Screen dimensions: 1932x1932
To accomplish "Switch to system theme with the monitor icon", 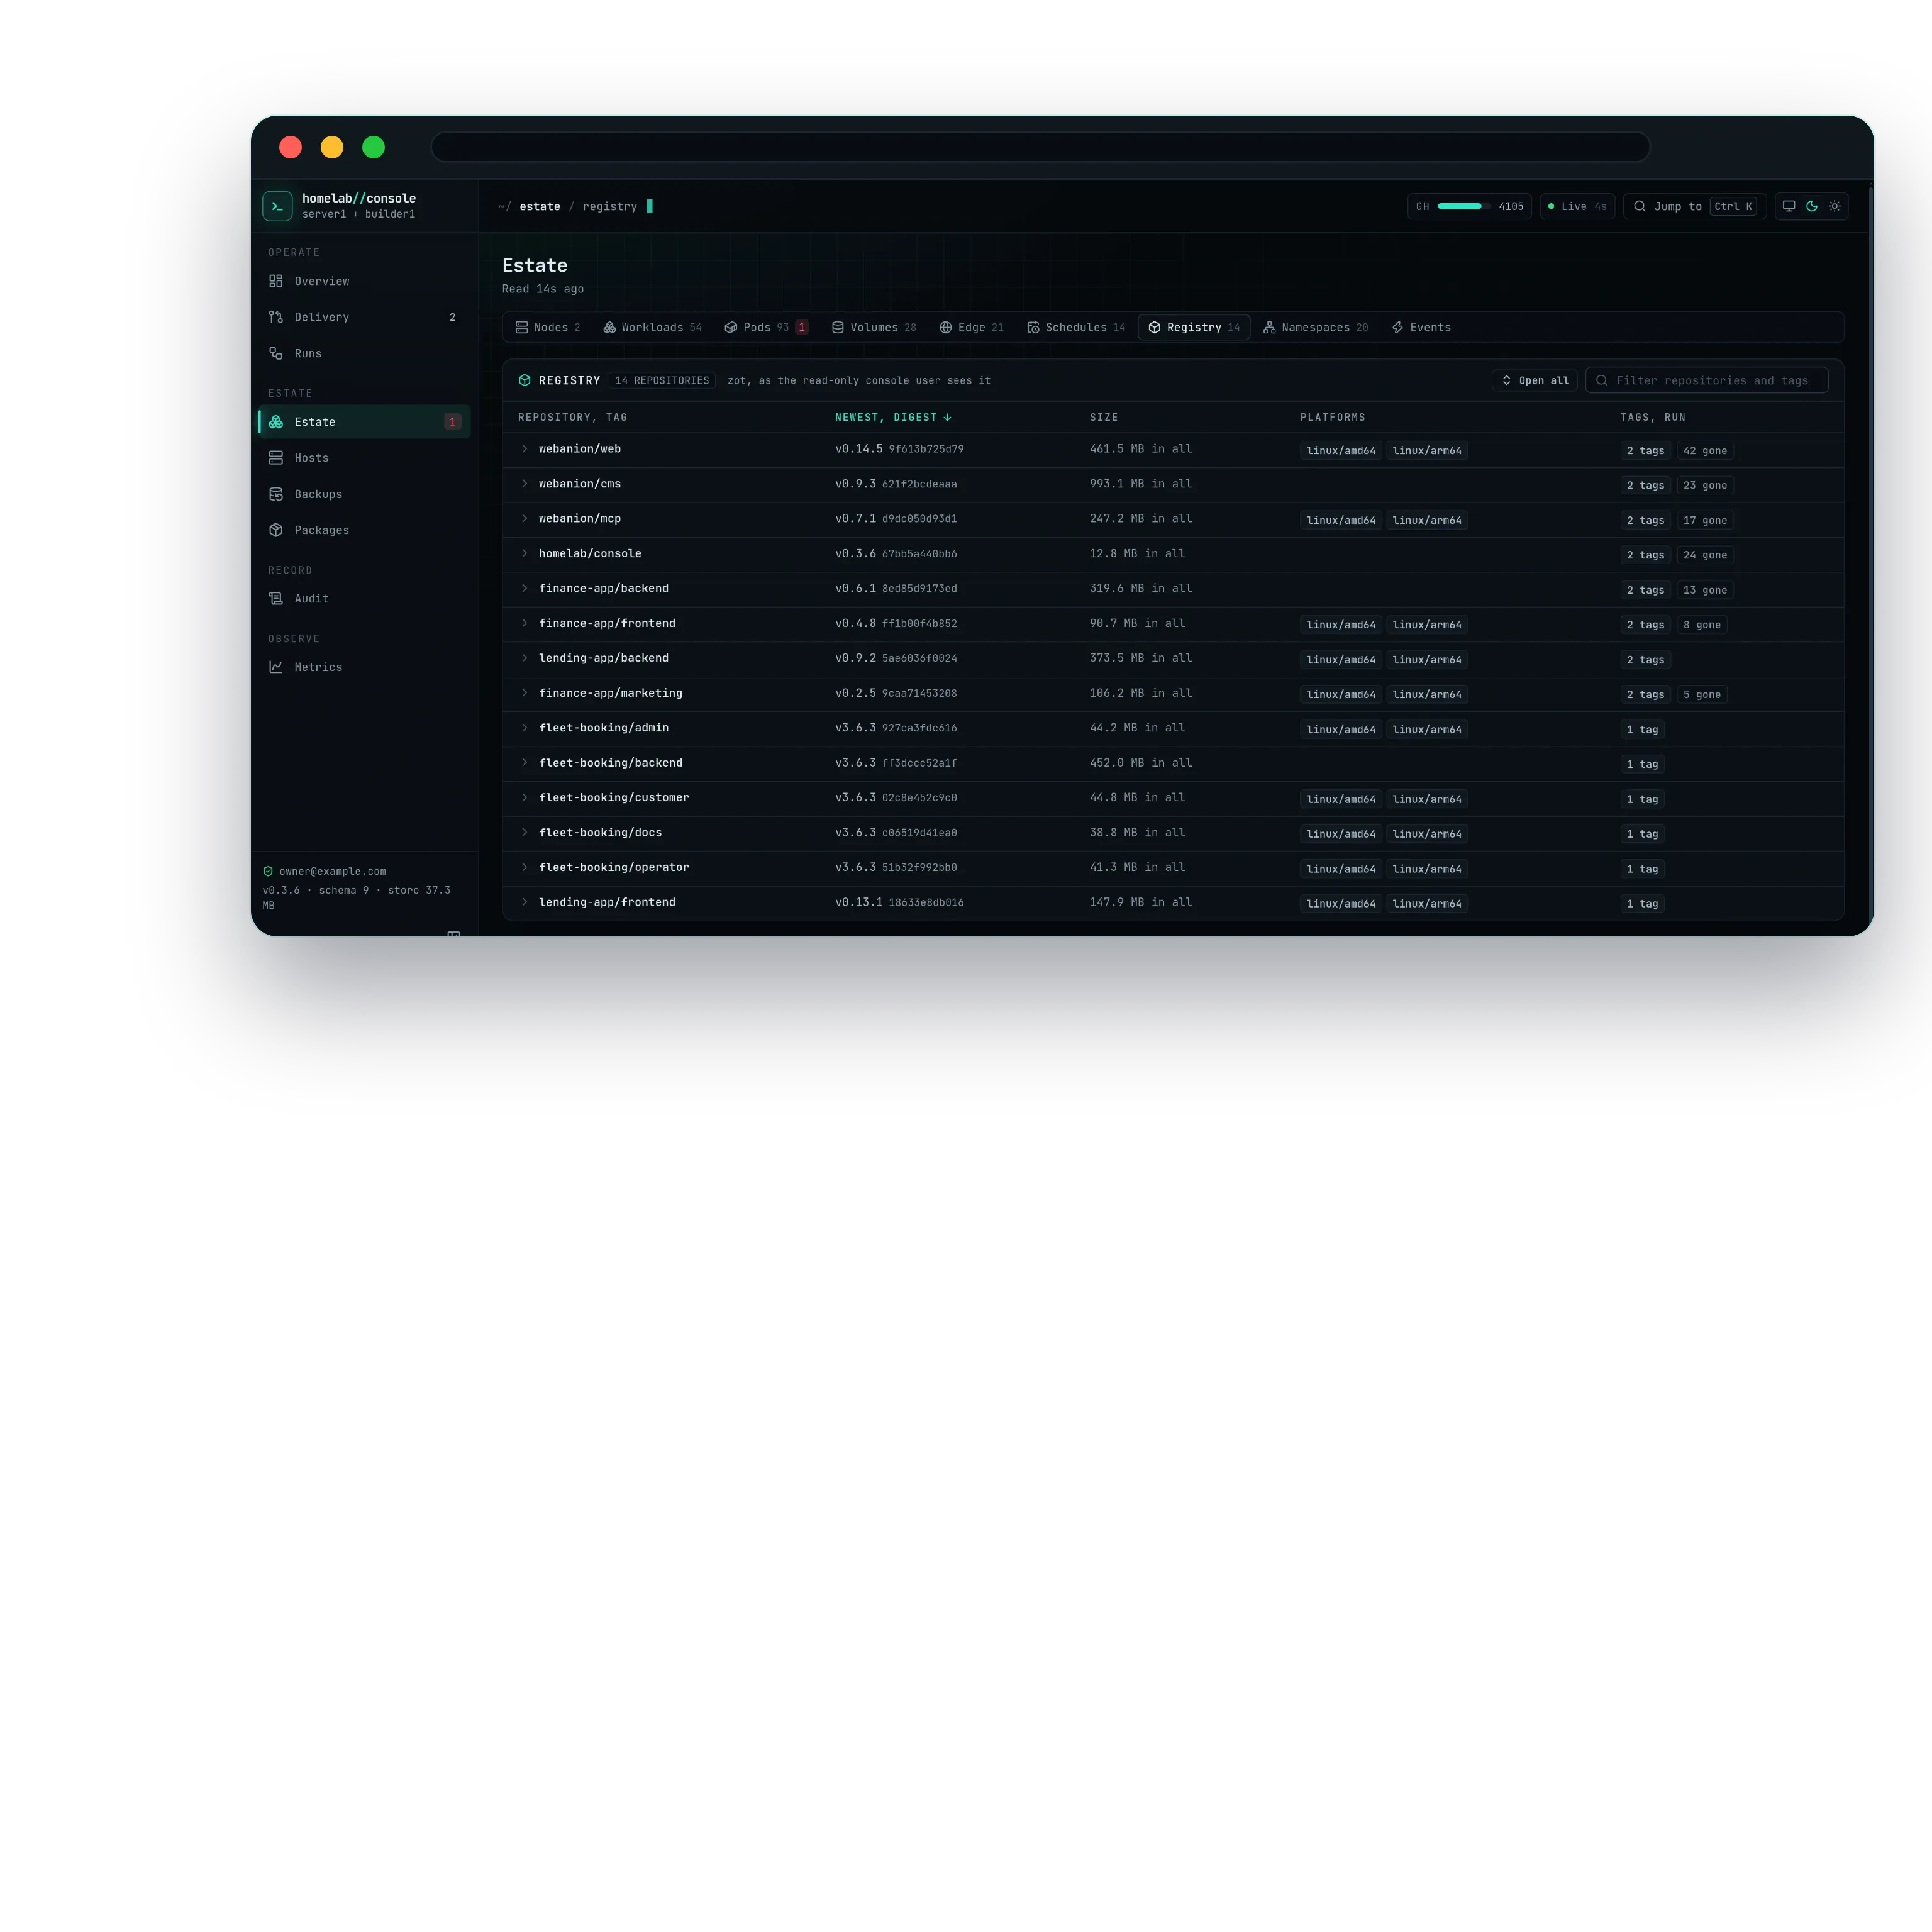I will [x=1789, y=206].
